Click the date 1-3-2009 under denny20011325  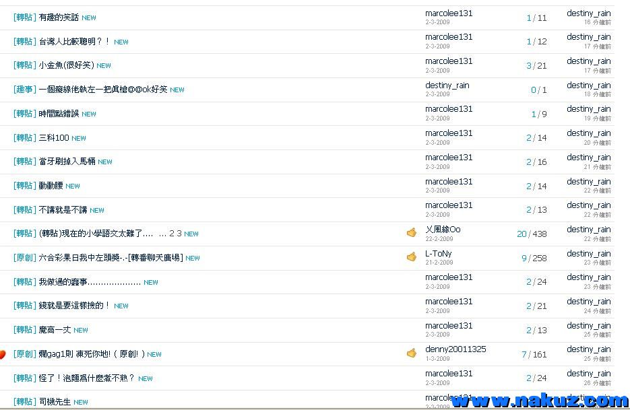click(437, 359)
